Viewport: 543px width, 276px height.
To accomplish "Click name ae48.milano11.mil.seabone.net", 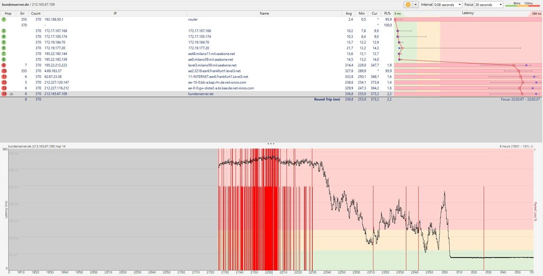I will click(212, 54).
